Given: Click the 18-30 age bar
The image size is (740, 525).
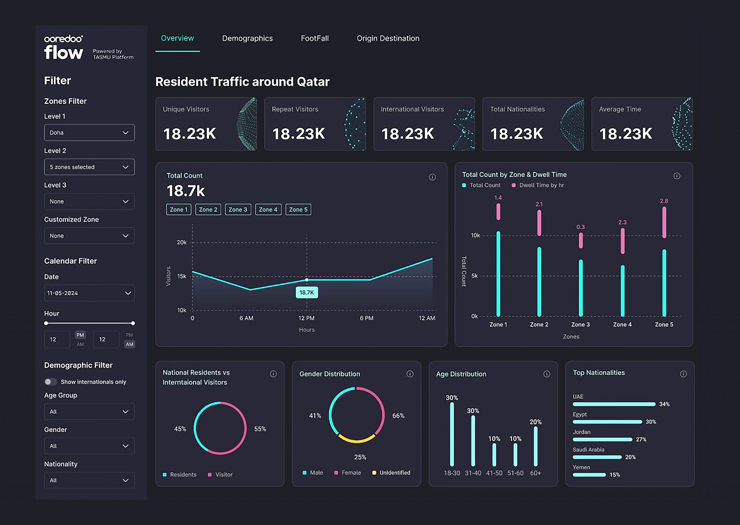Looking at the screenshot, I should coord(452,434).
